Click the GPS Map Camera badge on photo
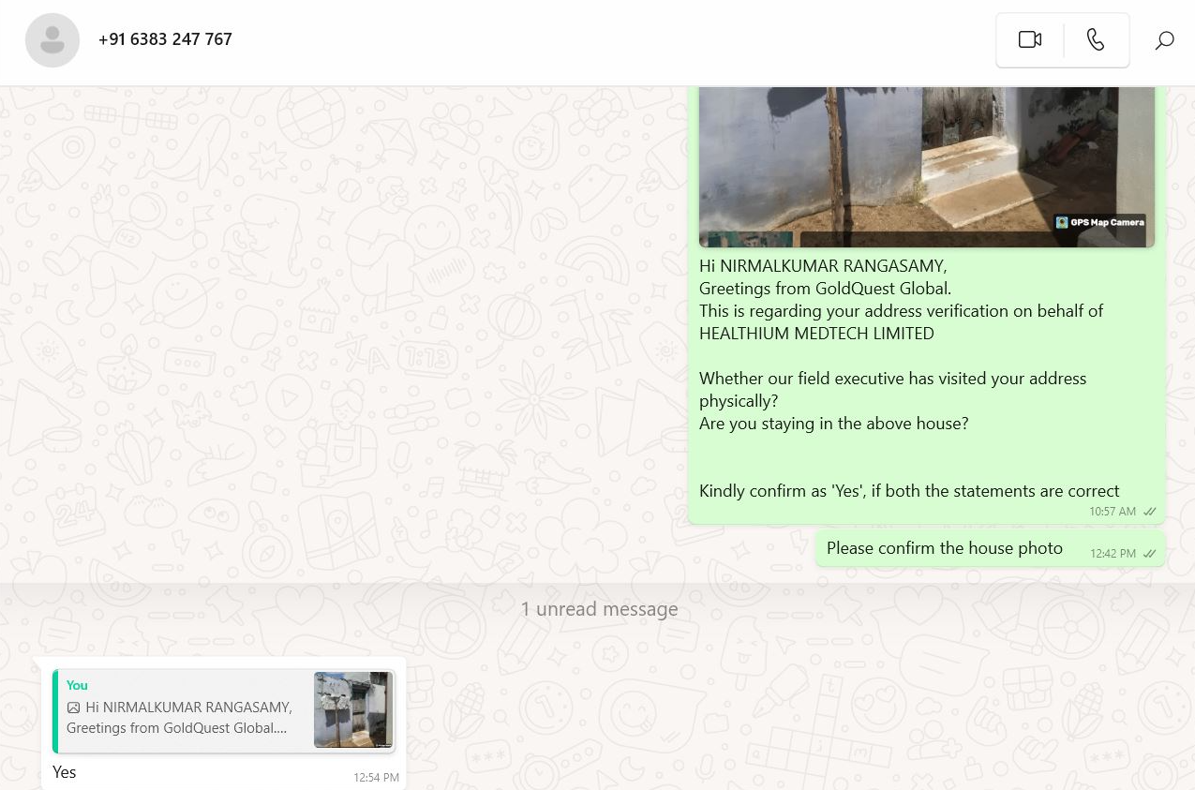1195x790 pixels. coord(1100,222)
